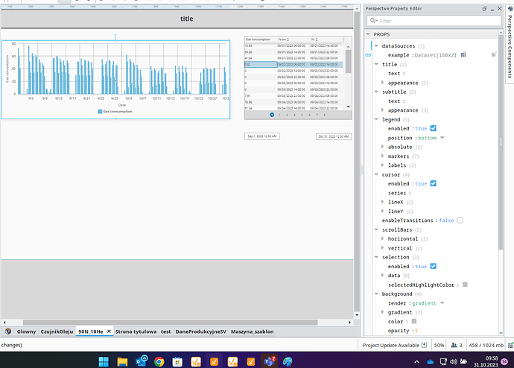Image resolution: width=514 pixels, height=368 pixels.
Task: Click the edit icon at right of example row
Action: [494, 54]
